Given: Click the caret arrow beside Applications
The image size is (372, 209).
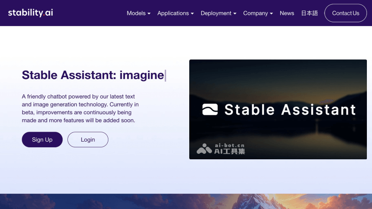Looking at the screenshot, I should [193, 13].
